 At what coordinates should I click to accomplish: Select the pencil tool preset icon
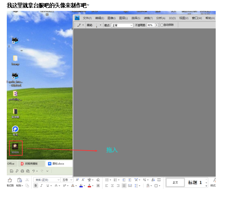point(79,25)
